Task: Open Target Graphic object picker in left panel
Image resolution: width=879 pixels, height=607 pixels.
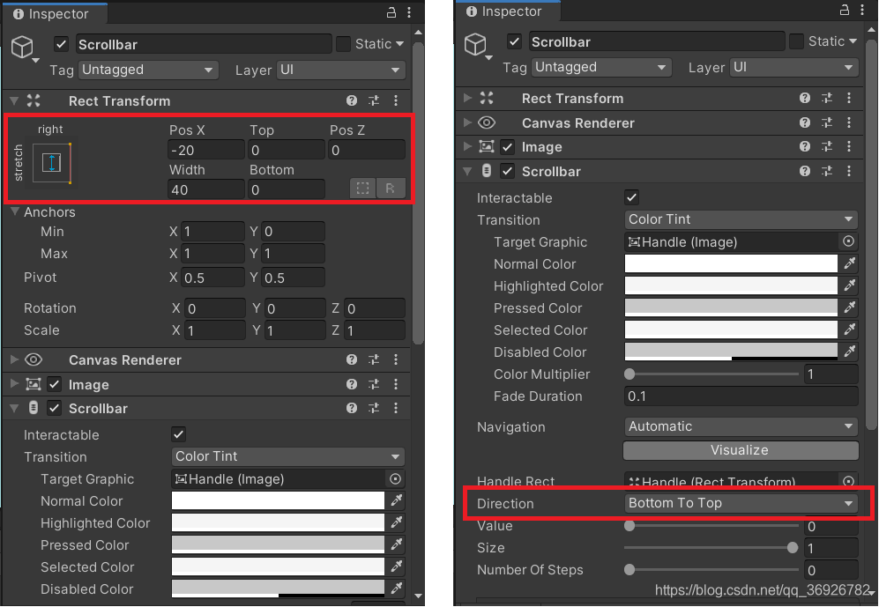Action: point(395,478)
